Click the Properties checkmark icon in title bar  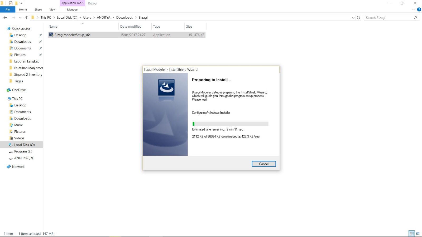[11, 3]
